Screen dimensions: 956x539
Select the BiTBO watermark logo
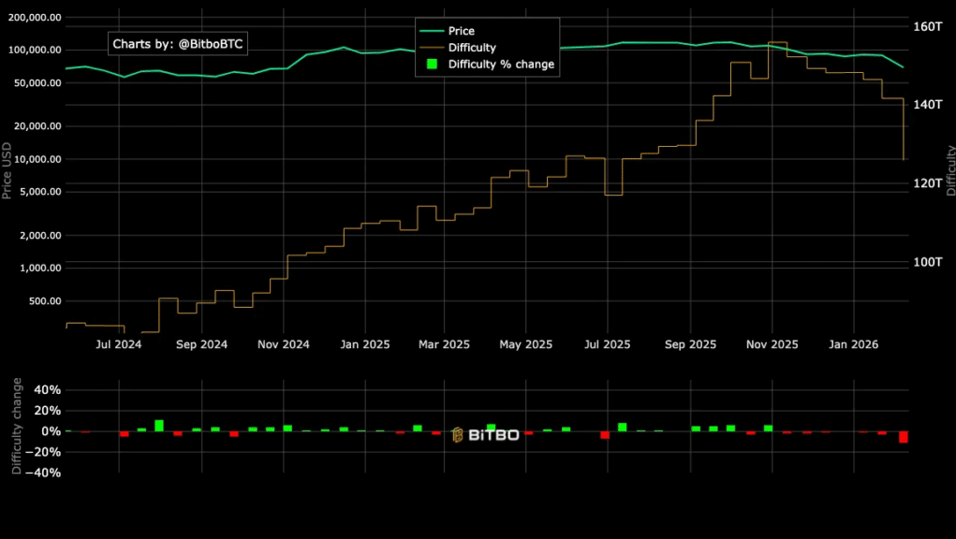click(487, 434)
